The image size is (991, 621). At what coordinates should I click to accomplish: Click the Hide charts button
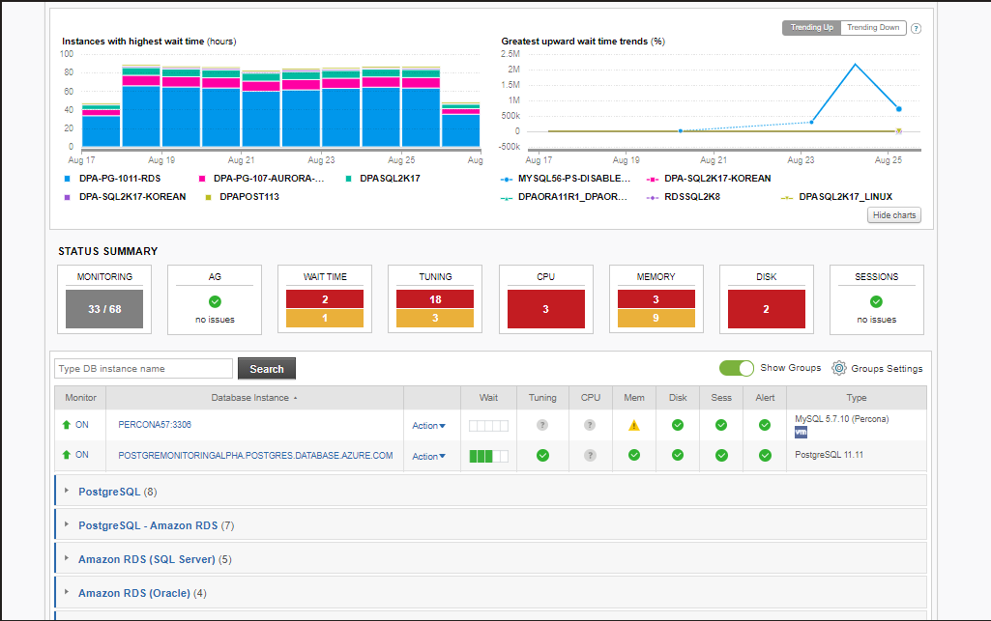point(892,214)
